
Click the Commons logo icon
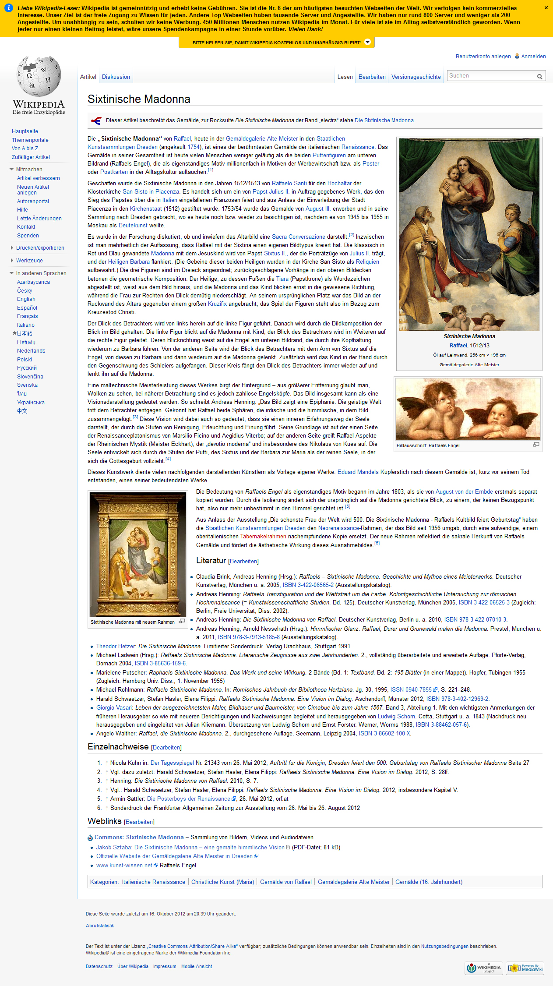(90, 838)
